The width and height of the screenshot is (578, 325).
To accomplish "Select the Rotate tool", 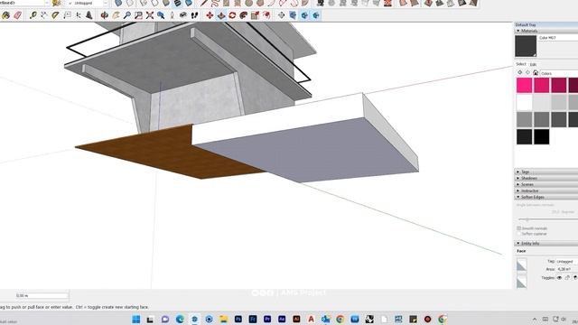I will point(232,15).
